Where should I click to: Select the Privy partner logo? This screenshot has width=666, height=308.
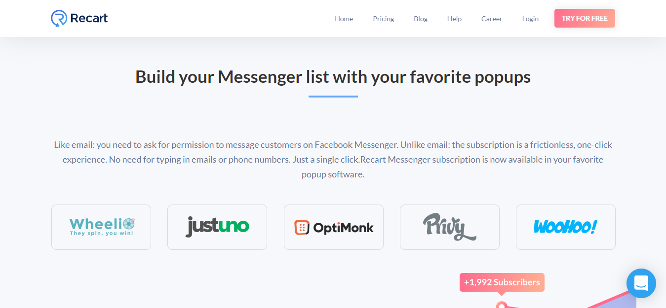click(449, 227)
